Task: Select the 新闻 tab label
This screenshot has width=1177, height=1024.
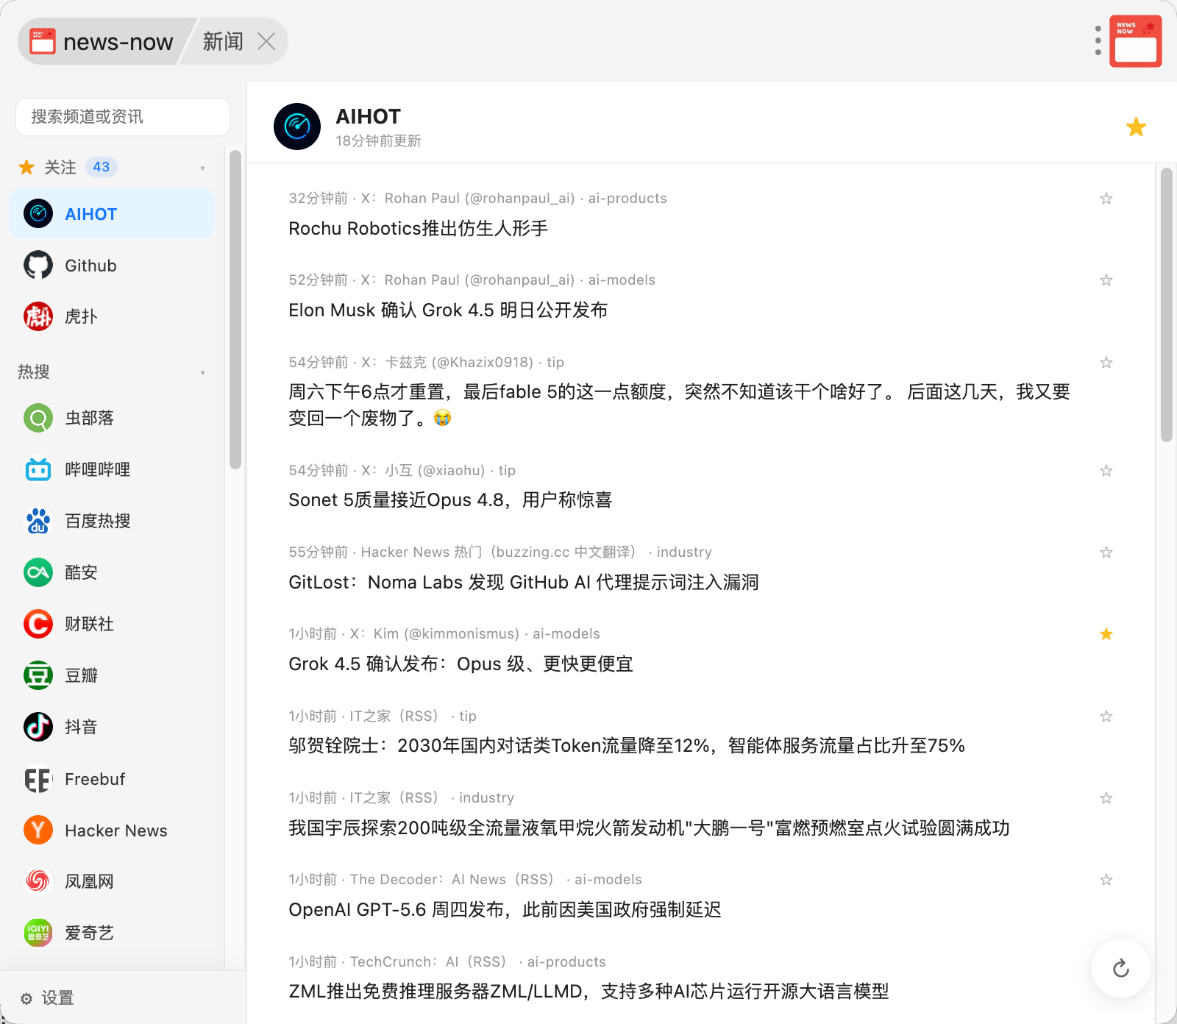Action: 223,41
